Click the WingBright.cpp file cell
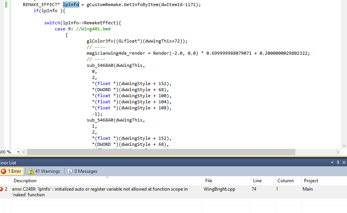 click(219, 189)
